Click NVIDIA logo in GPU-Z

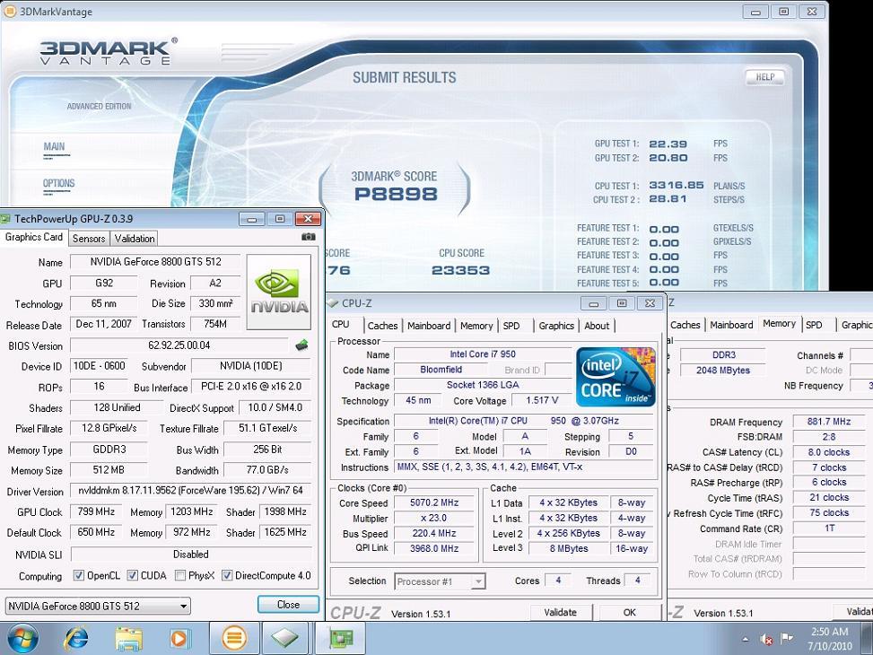pyautogui.click(x=279, y=292)
